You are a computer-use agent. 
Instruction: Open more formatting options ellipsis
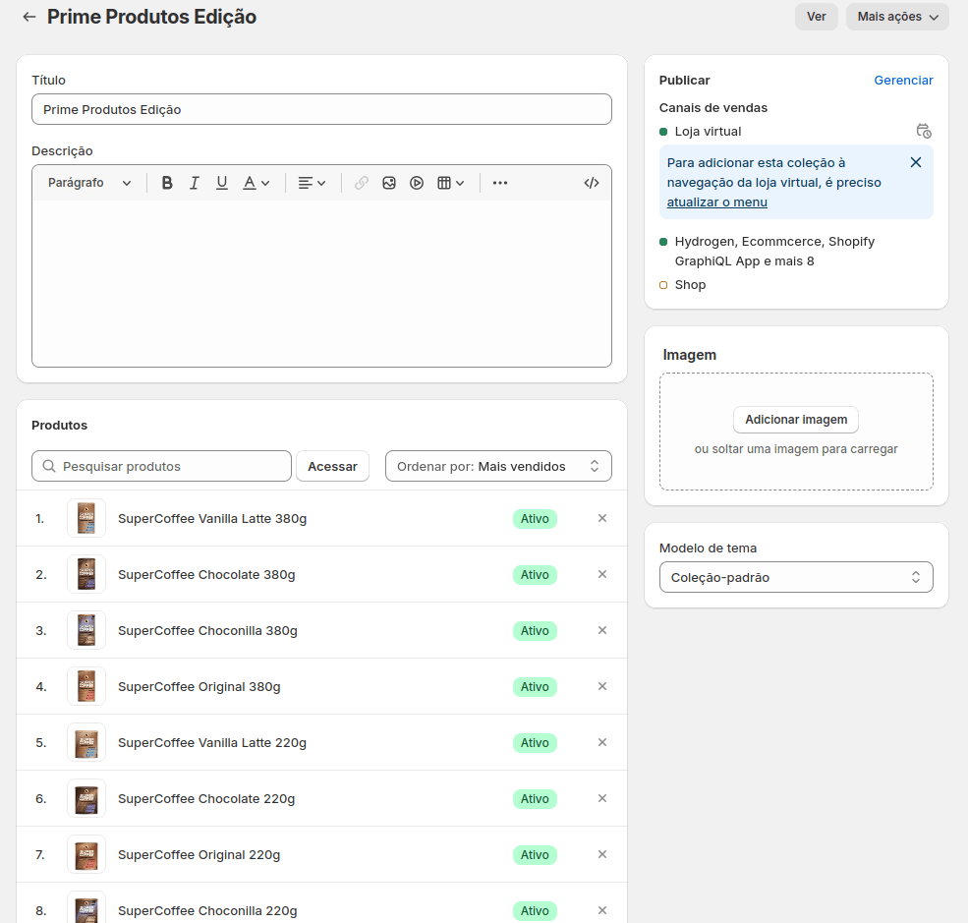(500, 183)
